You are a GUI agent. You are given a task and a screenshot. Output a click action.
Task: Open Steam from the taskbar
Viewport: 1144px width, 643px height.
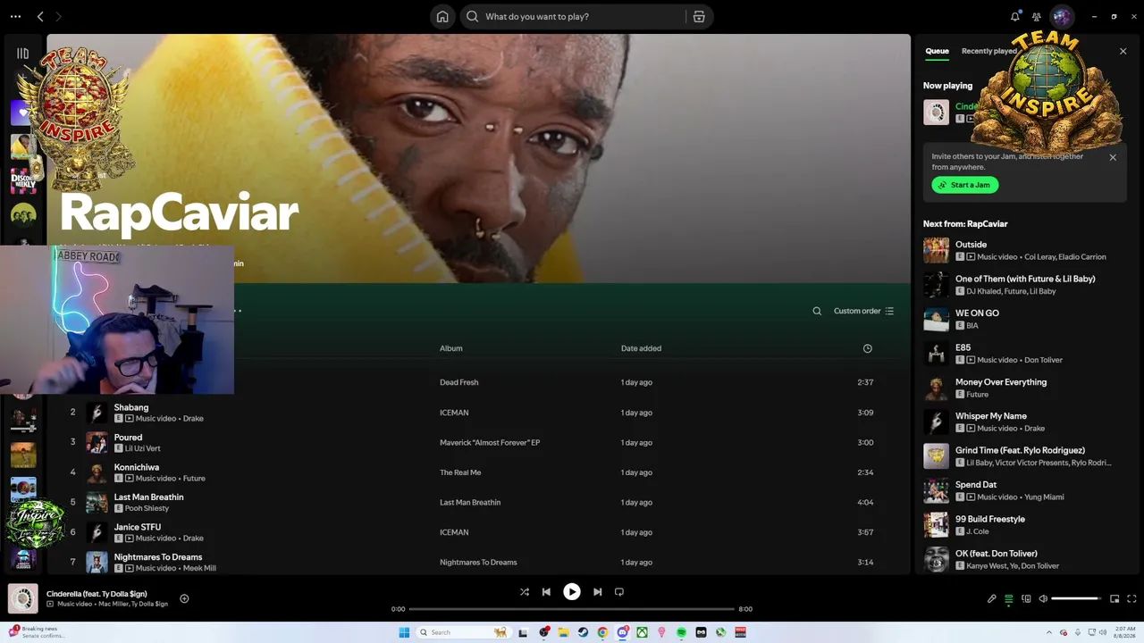[x=583, y=632]
